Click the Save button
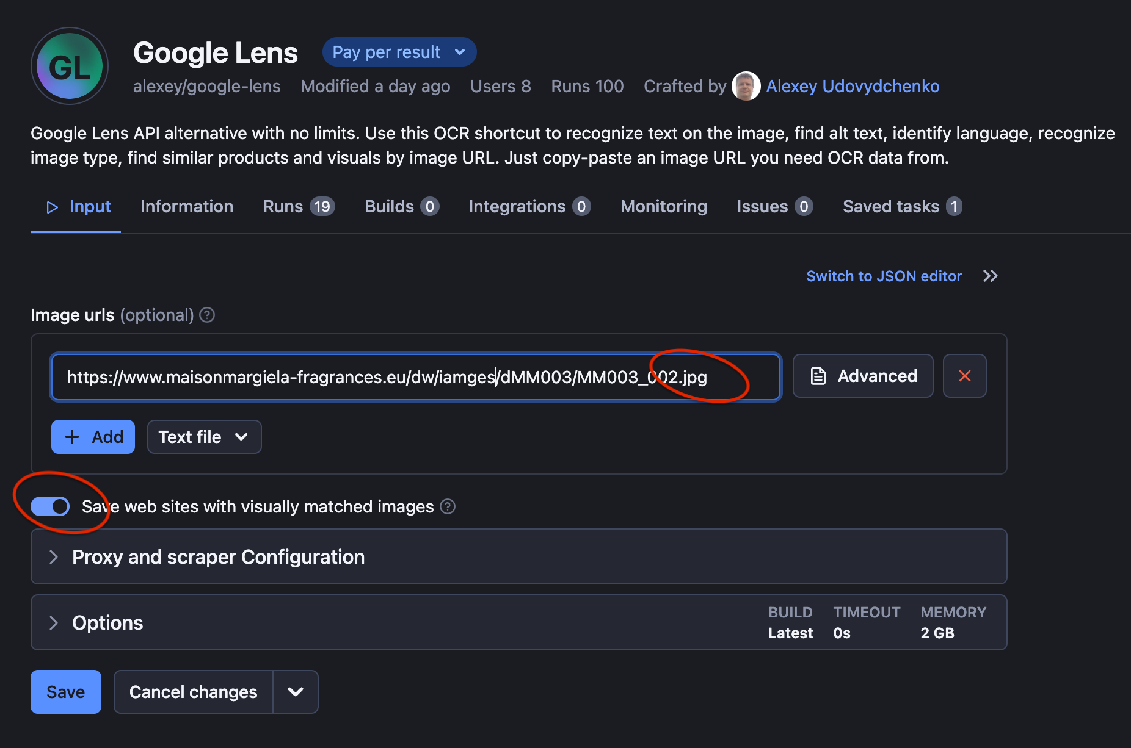This screenshot has height=748, width=1131. (x=65, y=692)
